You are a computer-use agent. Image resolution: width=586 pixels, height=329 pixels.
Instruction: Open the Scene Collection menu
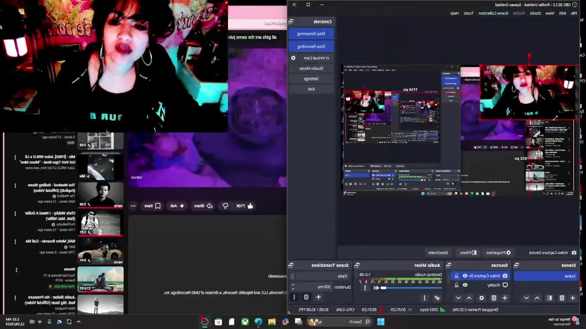coord(494,13)
